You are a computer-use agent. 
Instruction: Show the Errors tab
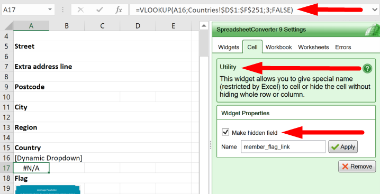click(x=343, y=47)
